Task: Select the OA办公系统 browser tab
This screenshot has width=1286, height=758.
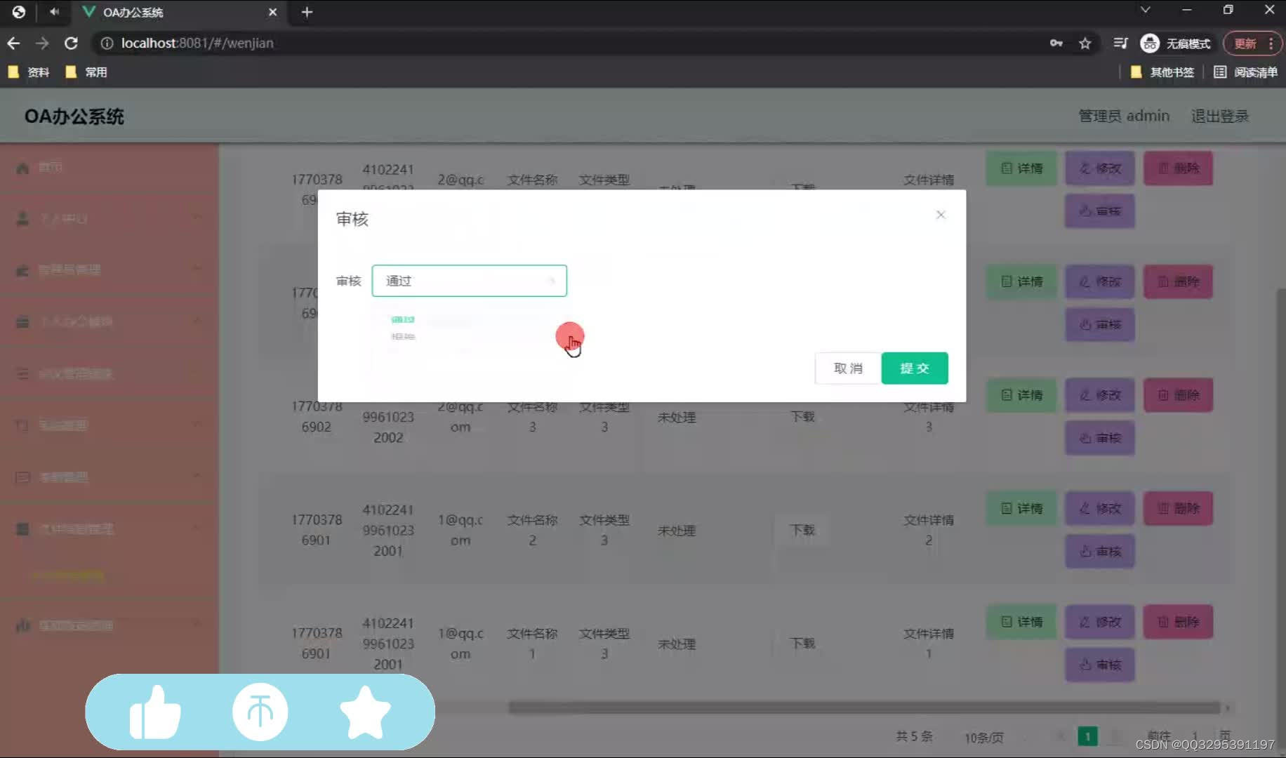Action: click(181, 12)
